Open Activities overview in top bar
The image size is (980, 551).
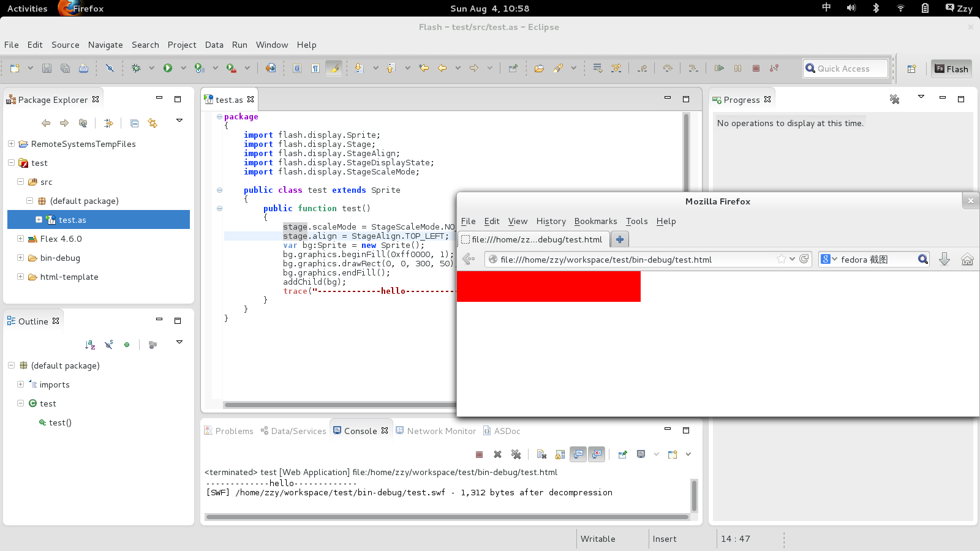[x=27, y=9]
